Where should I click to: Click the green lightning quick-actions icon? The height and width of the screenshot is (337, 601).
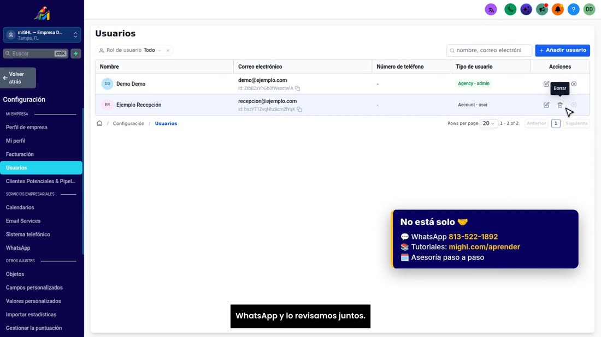coord(76,53)
